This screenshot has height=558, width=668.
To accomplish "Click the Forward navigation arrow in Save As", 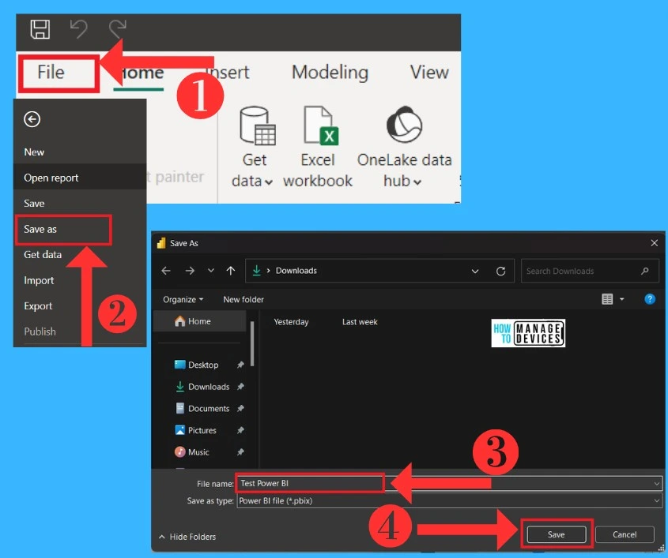I will (190, 271).
